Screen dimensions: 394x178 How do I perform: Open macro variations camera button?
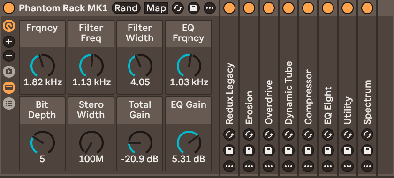[9, 72]
